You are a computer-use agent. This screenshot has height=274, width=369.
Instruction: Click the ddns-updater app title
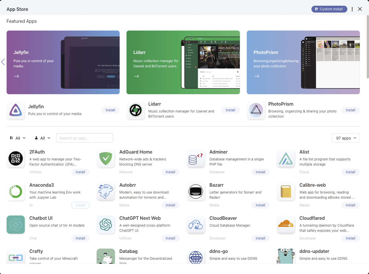314,251
